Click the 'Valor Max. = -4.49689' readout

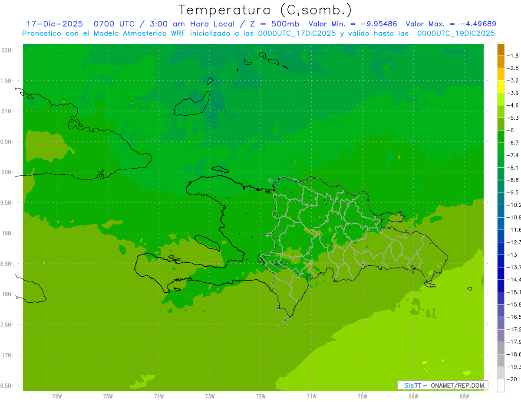pyautogui.click(x=451, y=24)
